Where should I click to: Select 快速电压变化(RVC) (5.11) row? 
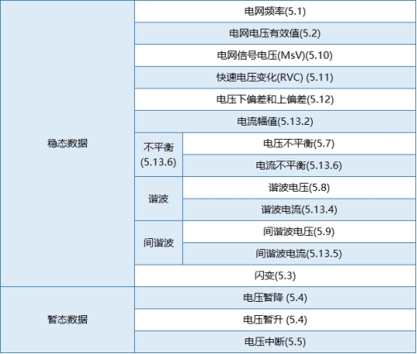point(276,78)
